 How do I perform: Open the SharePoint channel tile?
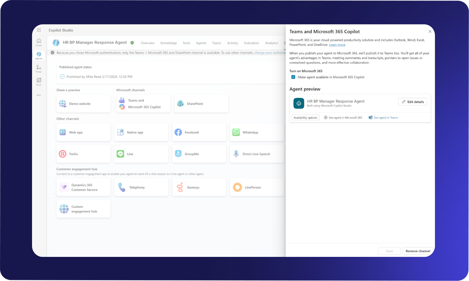[x=201, y=104]
